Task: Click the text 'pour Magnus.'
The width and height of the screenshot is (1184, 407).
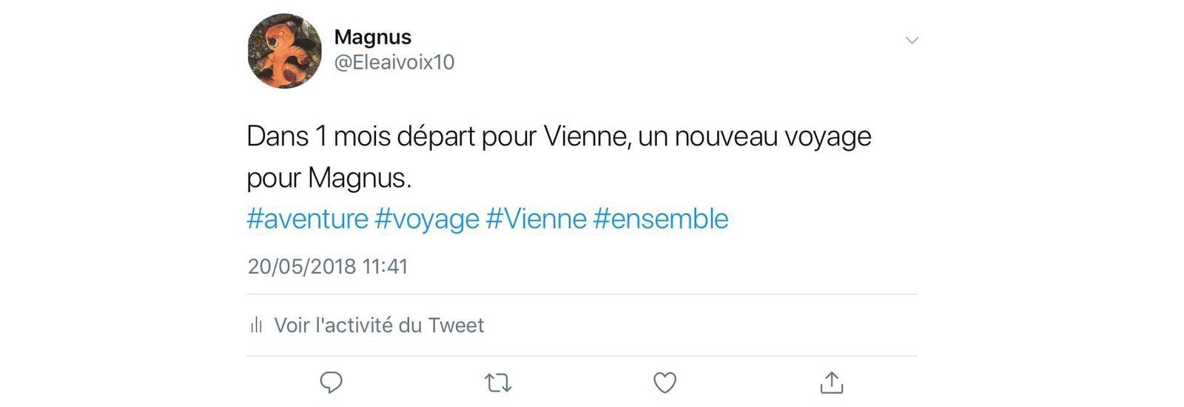Action: (329, 178)
